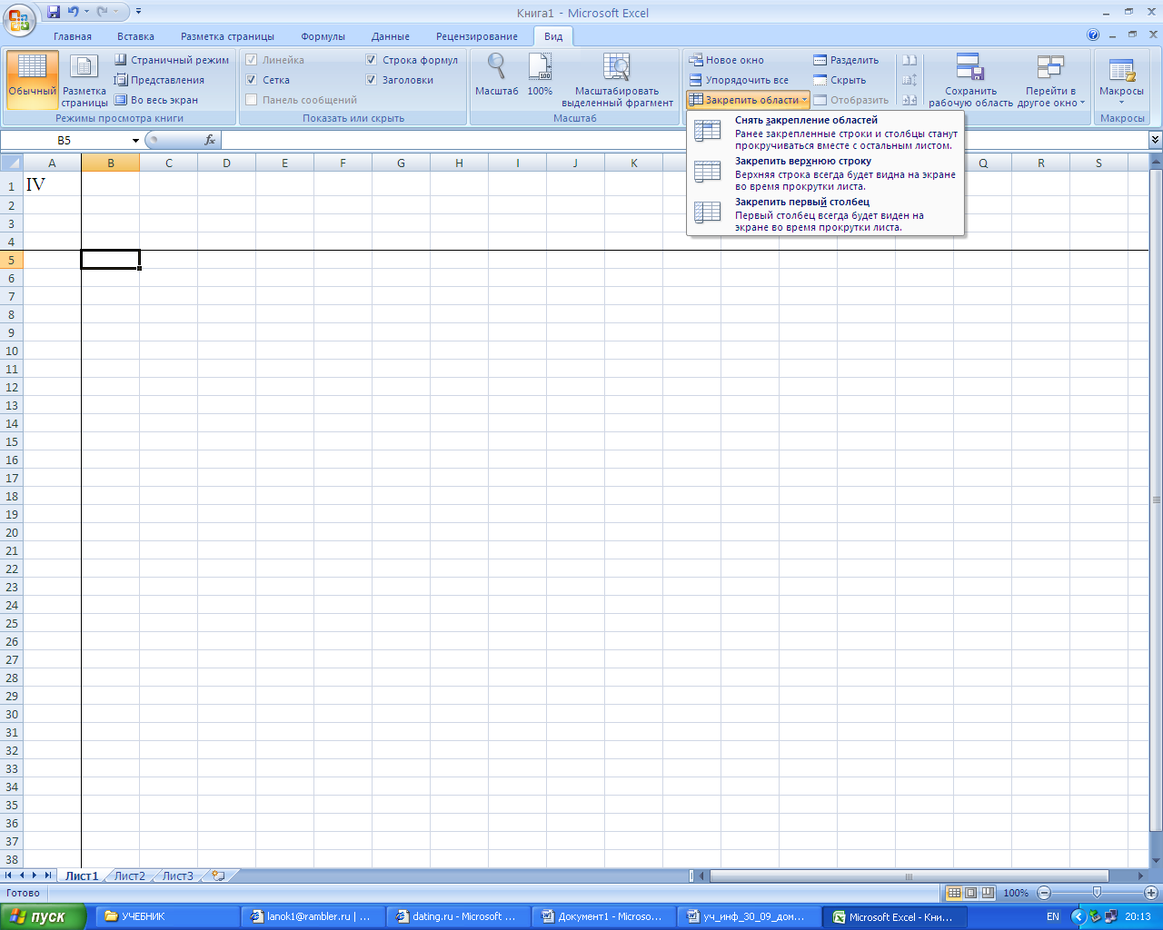Open УЧЕБНИК folder in taskbar
The image size is (1163, 930).
[168, 916]
